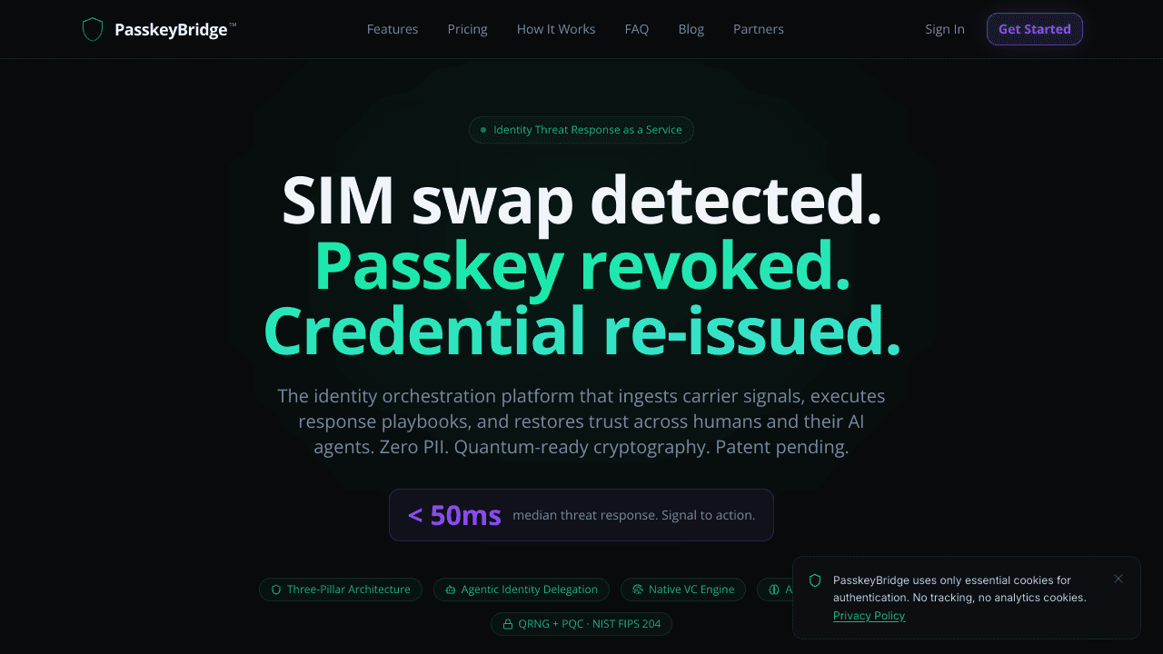1163x654 pixels.
Task: Open the Pricing nav item
Action: coord(468,29)
